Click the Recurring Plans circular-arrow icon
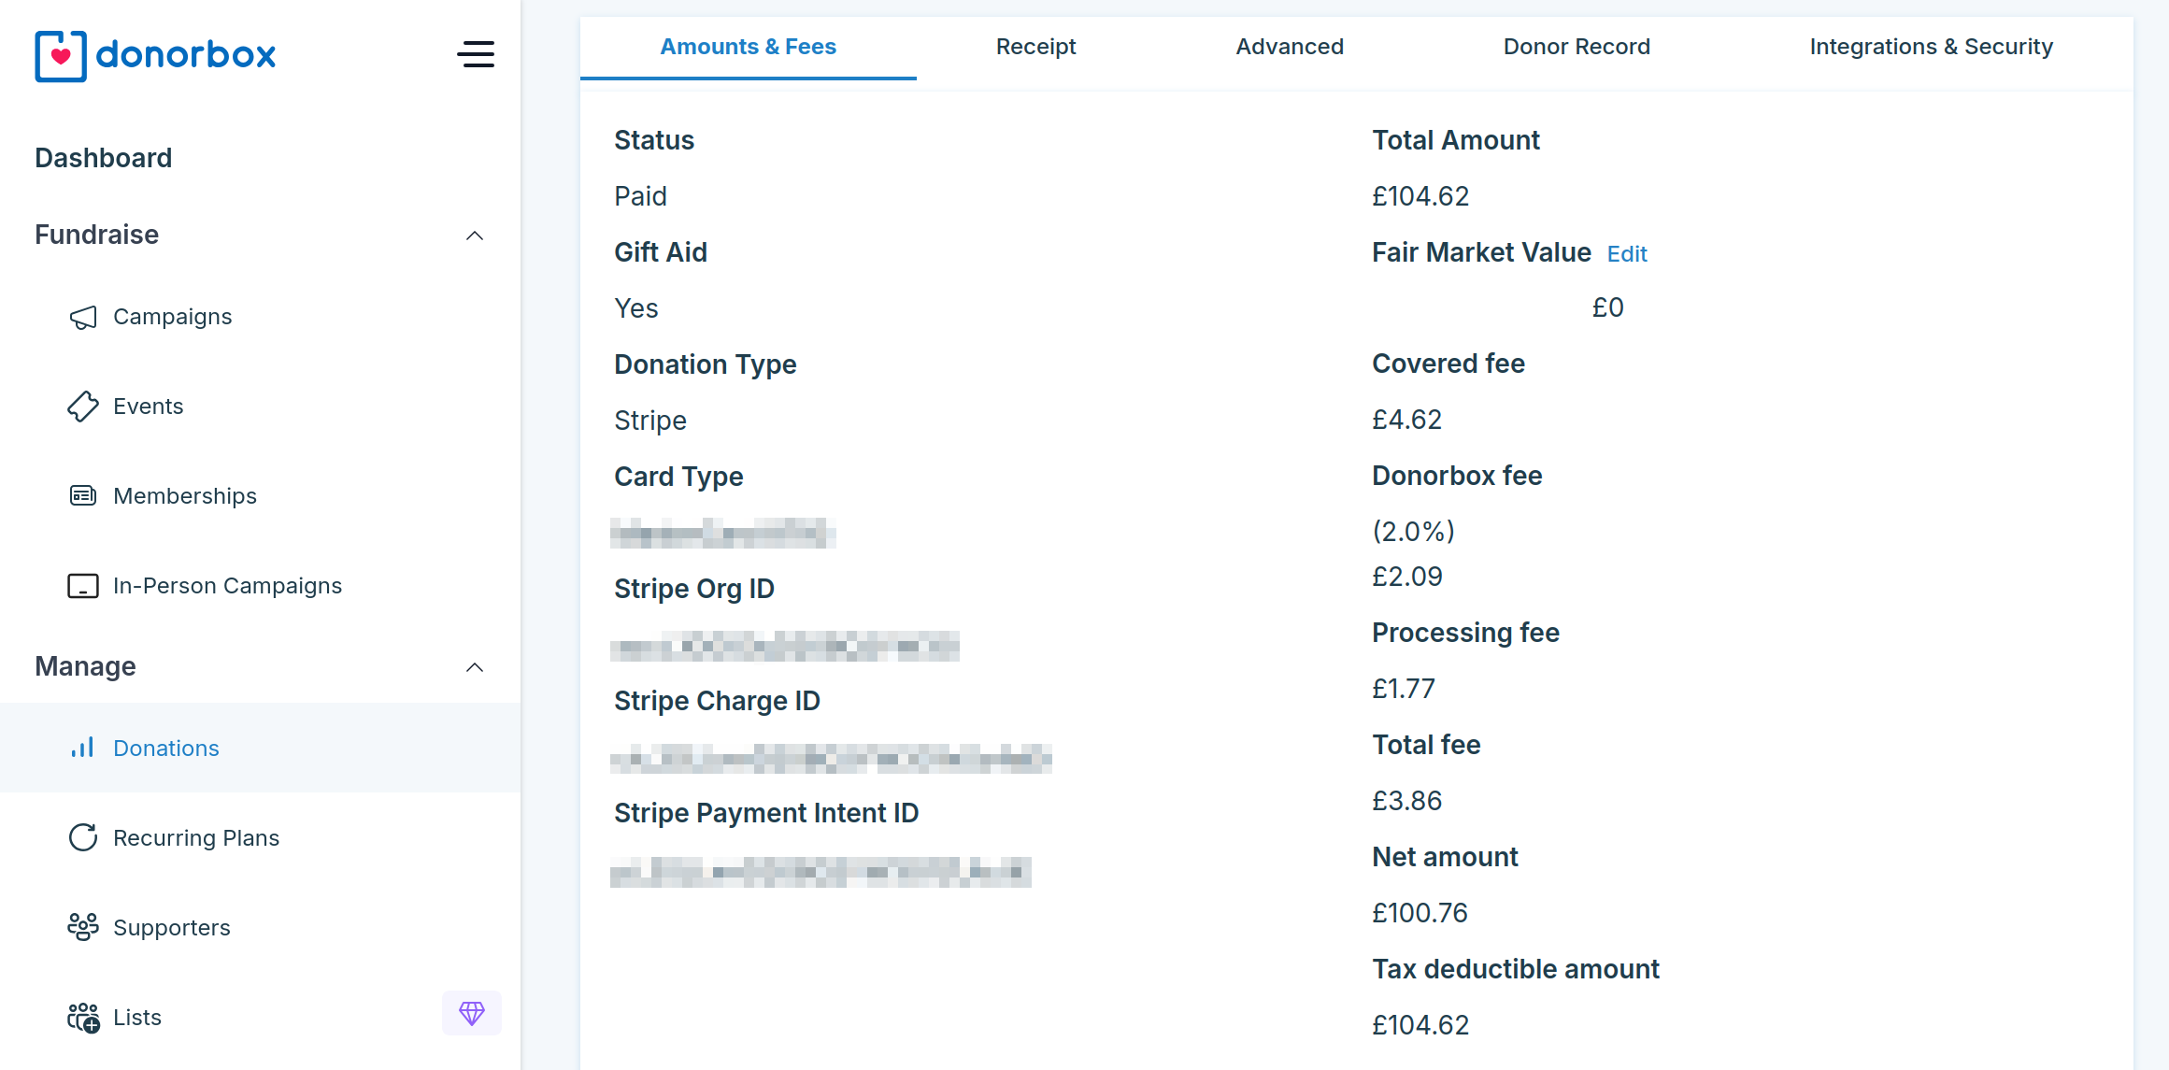Viewport: 2169px width, 1070px height. click(x=83, y=837)
